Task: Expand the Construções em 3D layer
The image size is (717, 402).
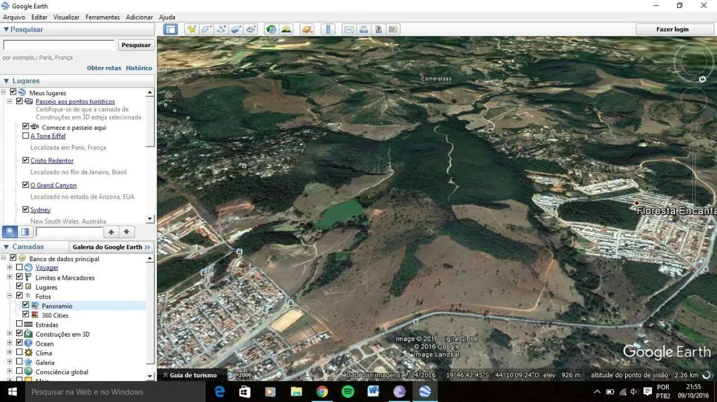Action: [x=9, y=334]
